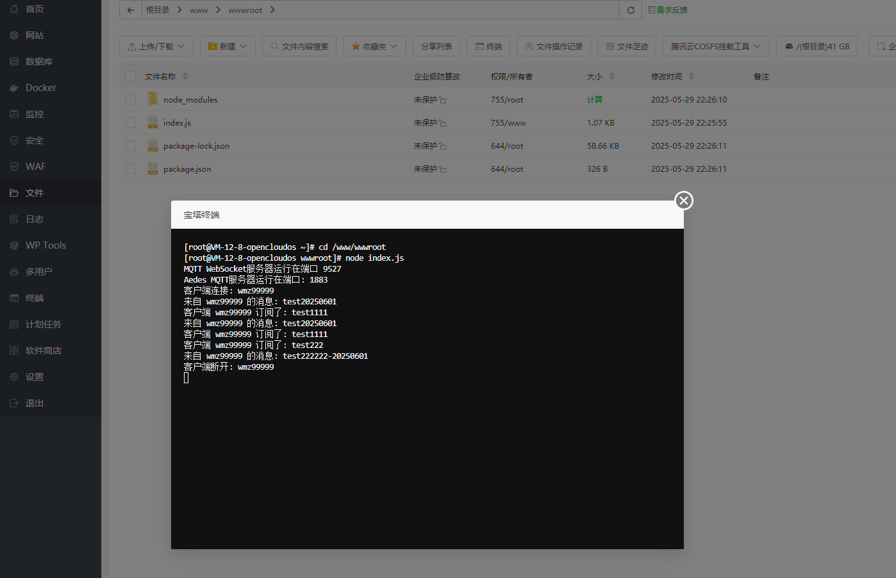Toggle the select-all files checkbox
Screen dimensions: 896x578
131,76
